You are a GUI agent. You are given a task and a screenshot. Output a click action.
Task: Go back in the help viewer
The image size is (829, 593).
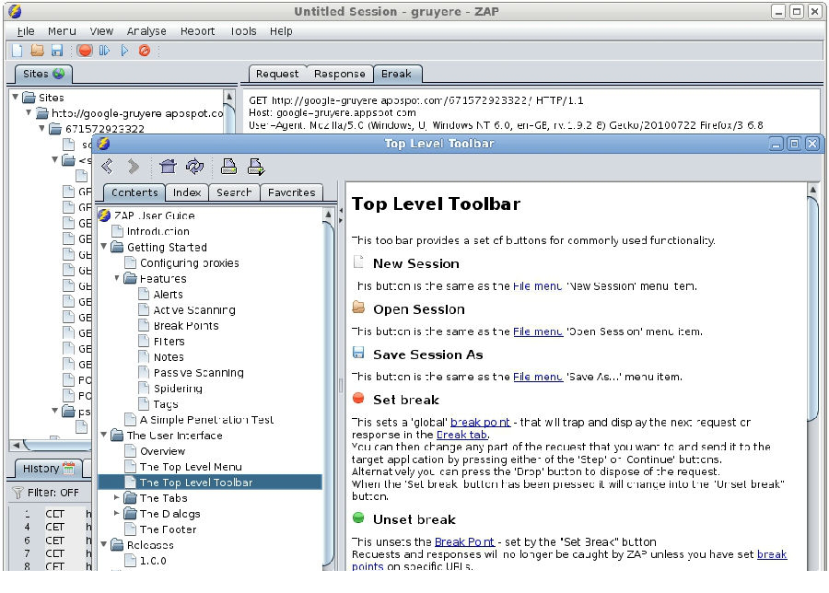108,167
